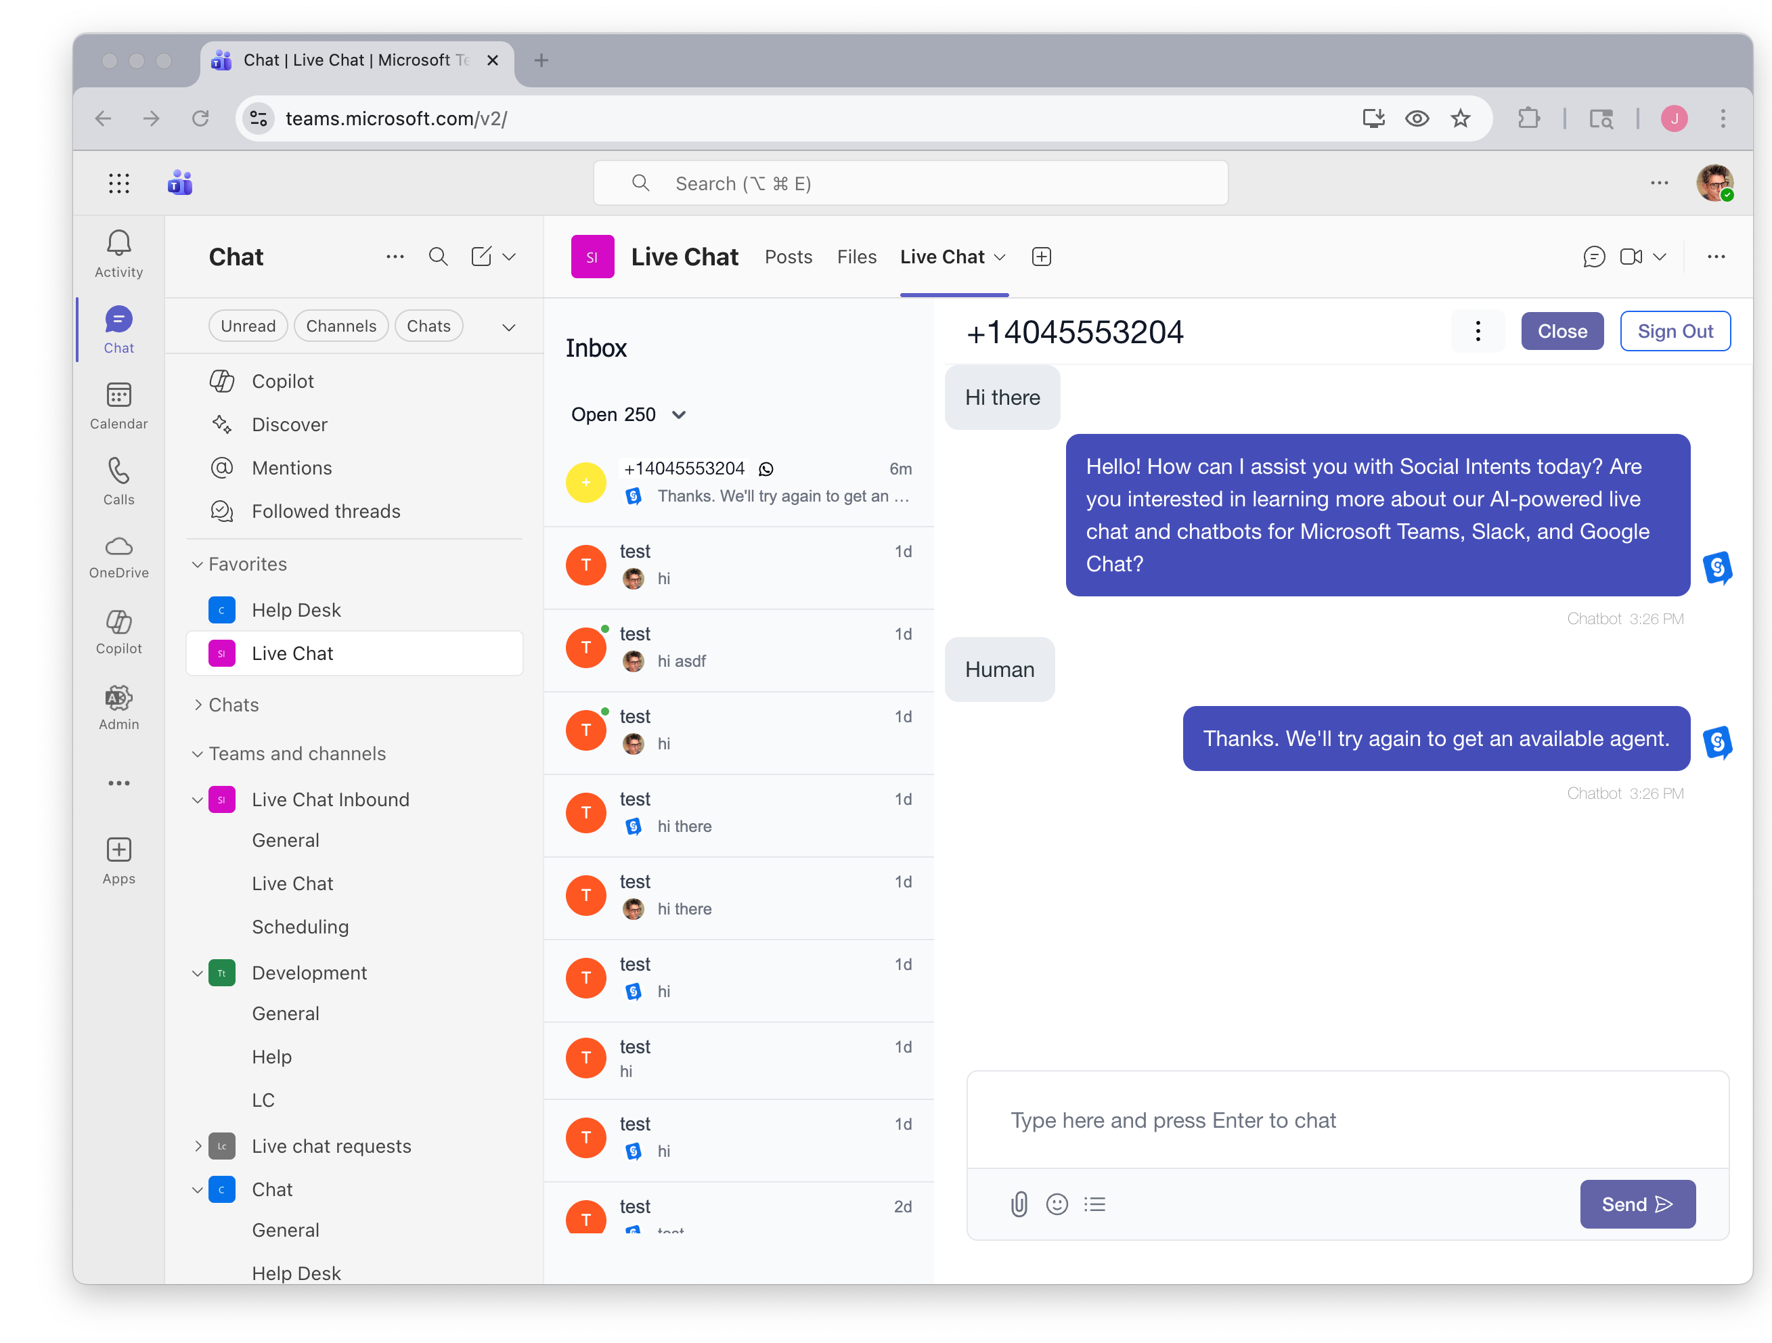The image size is (1772, 1343).
Task: Toggle the Chats filter chip
Action: (x=428, y=326)
